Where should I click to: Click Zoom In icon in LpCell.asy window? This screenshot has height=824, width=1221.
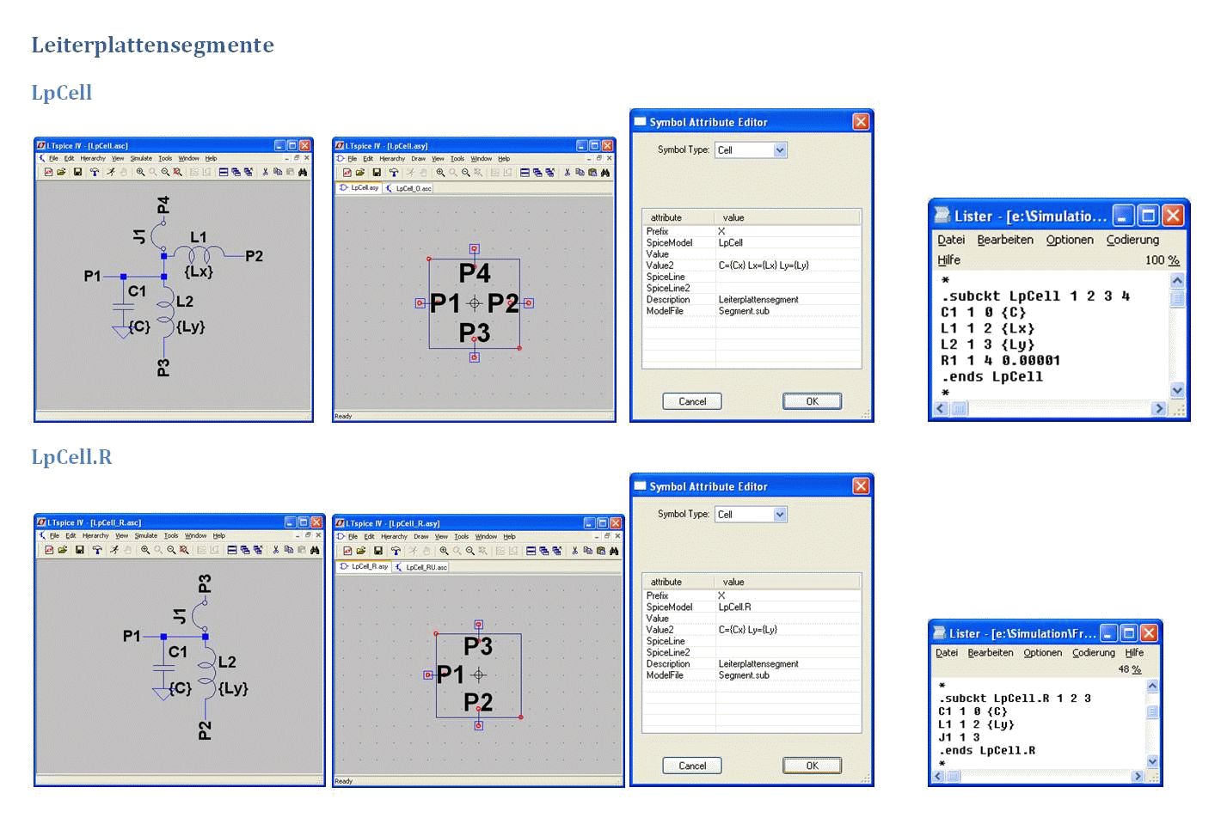click(440, 173)
